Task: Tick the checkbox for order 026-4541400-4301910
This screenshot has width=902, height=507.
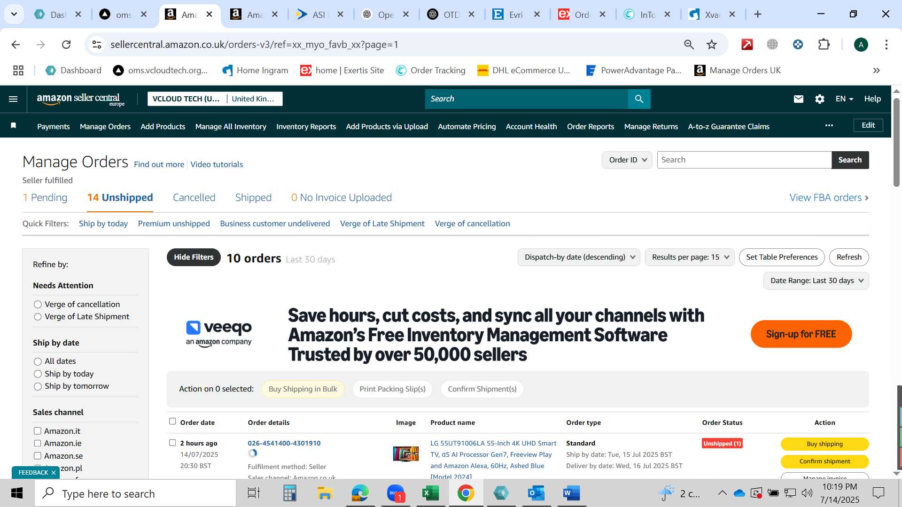Action: tap(172, 443)
